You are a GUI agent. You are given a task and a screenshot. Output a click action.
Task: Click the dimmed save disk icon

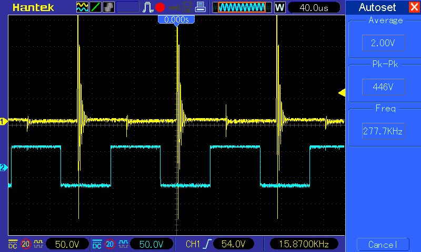tap(187, 7)
